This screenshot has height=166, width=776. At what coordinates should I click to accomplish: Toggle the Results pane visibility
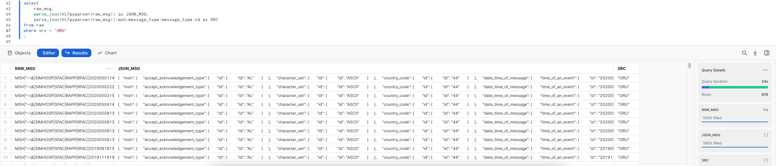click(x=76, y=53)
